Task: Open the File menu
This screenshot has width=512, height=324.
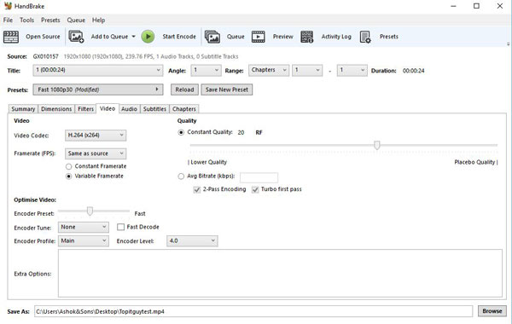Action: point(8,20)
